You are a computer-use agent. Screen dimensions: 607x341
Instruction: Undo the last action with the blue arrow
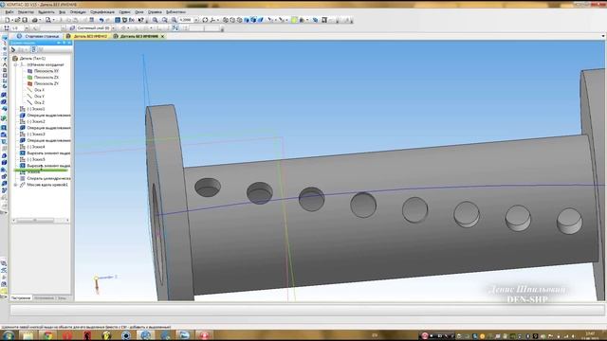pyautogui.click(x=101, y=20)
